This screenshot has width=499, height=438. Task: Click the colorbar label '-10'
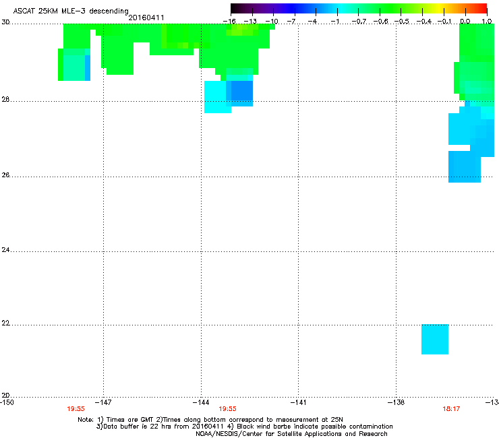pos(272,22)
